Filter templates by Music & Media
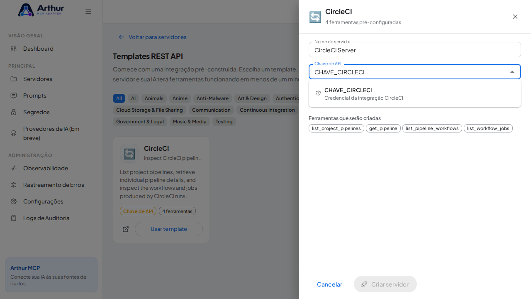This screenshot has width=531, height=299. tap(190, 122)
